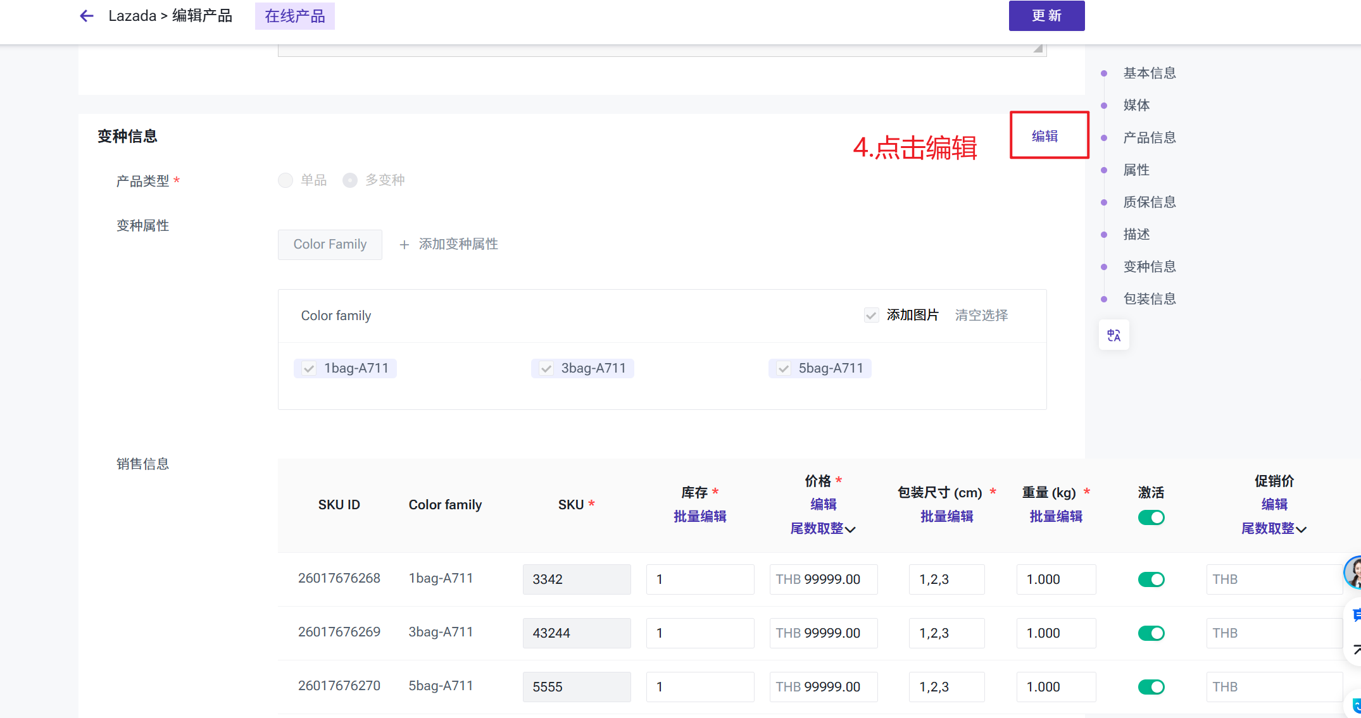Select the 单品 single product radio

pos(285,180)
